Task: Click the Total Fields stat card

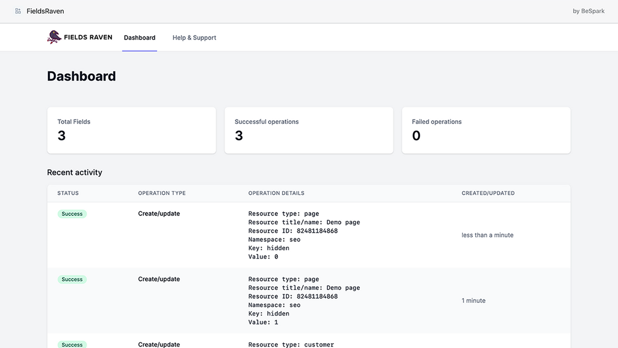Action: click(x=131, y=130)
